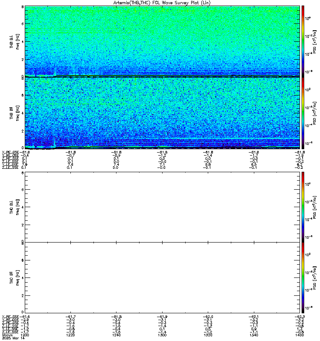Click the plot title 'Artemis(THB,THC) FGL Wave Survey Plot'
Screen dimensions: 320x341
point(162,3)
